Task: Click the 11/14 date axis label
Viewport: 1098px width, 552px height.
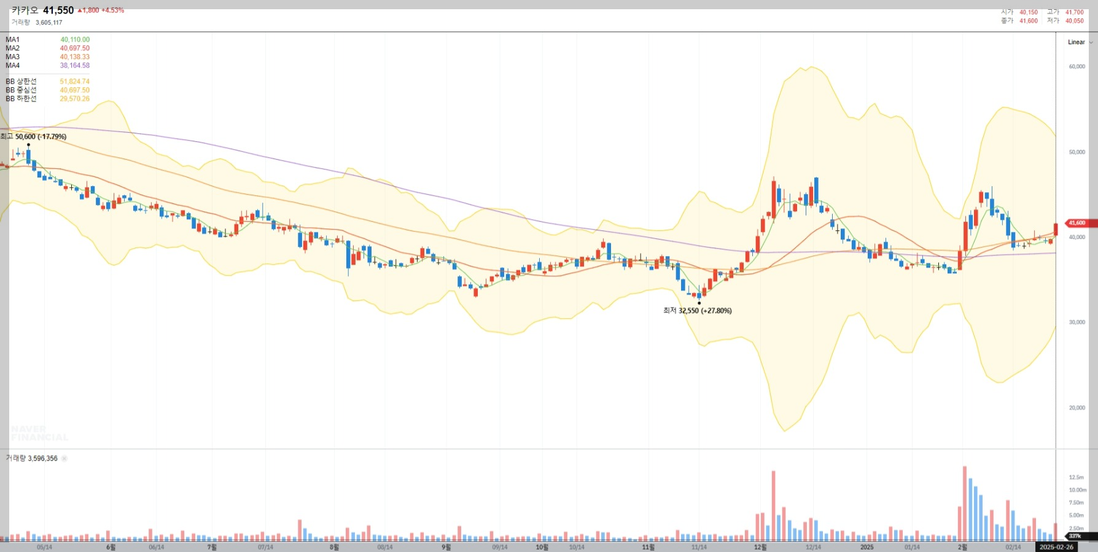Action: [699, 547]
